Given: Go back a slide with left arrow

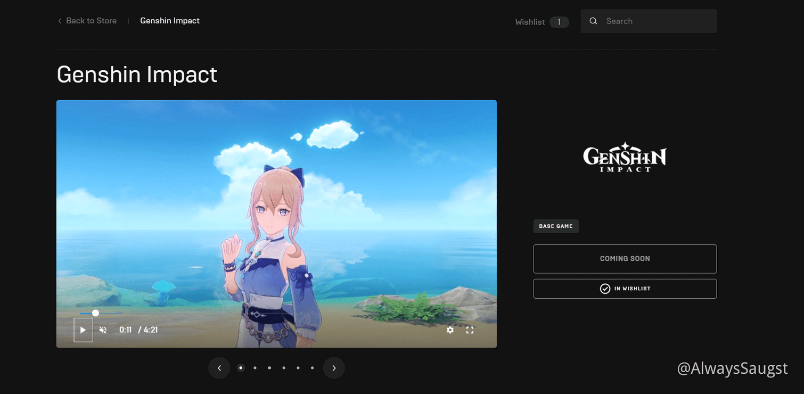Looking at the screenshot, I should click(219, 368).
